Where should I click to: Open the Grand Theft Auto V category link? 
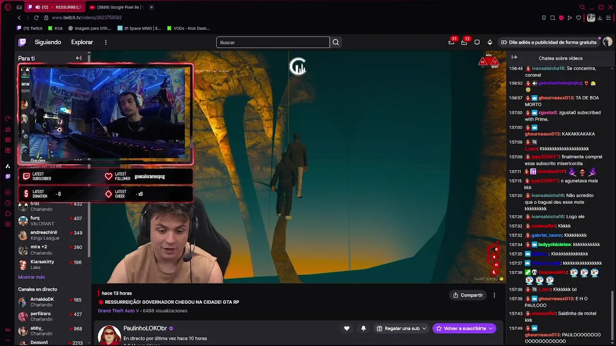click(118, 311)
